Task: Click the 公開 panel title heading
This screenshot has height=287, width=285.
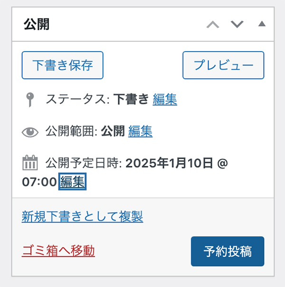Action: pyautogui.click(x=37, y=24)
